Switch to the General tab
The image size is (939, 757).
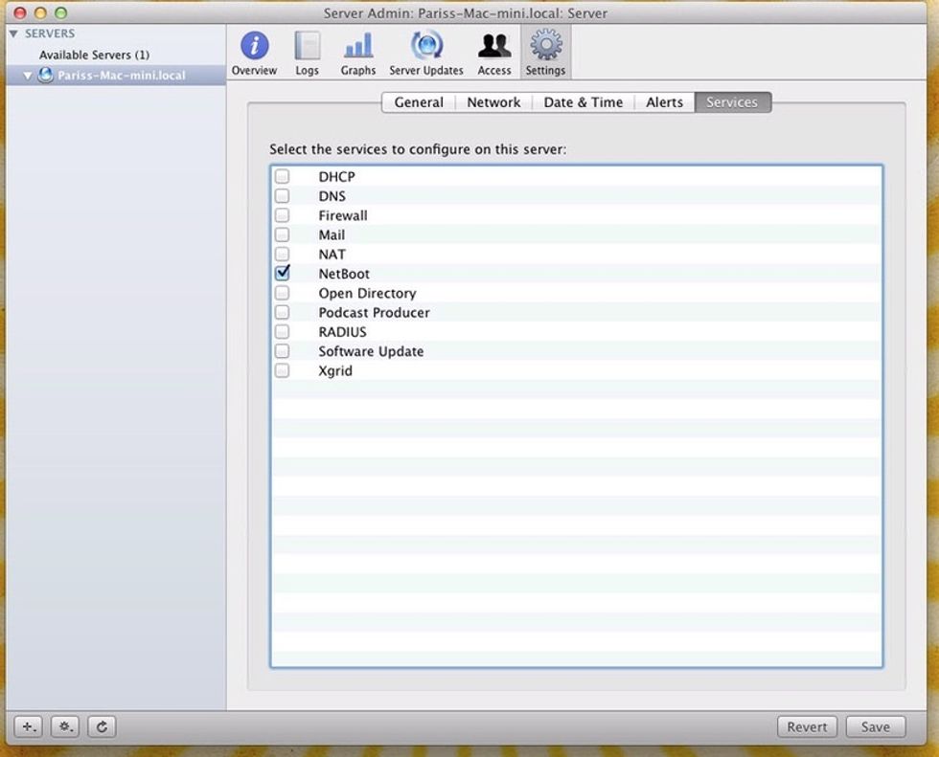[x=419, y=102]
